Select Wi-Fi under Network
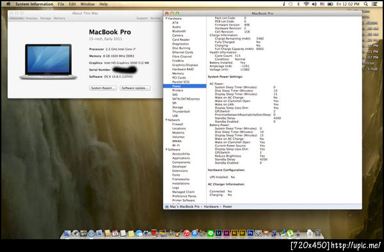Viewport: 384px width, 252px height. (x=176, y=145)
